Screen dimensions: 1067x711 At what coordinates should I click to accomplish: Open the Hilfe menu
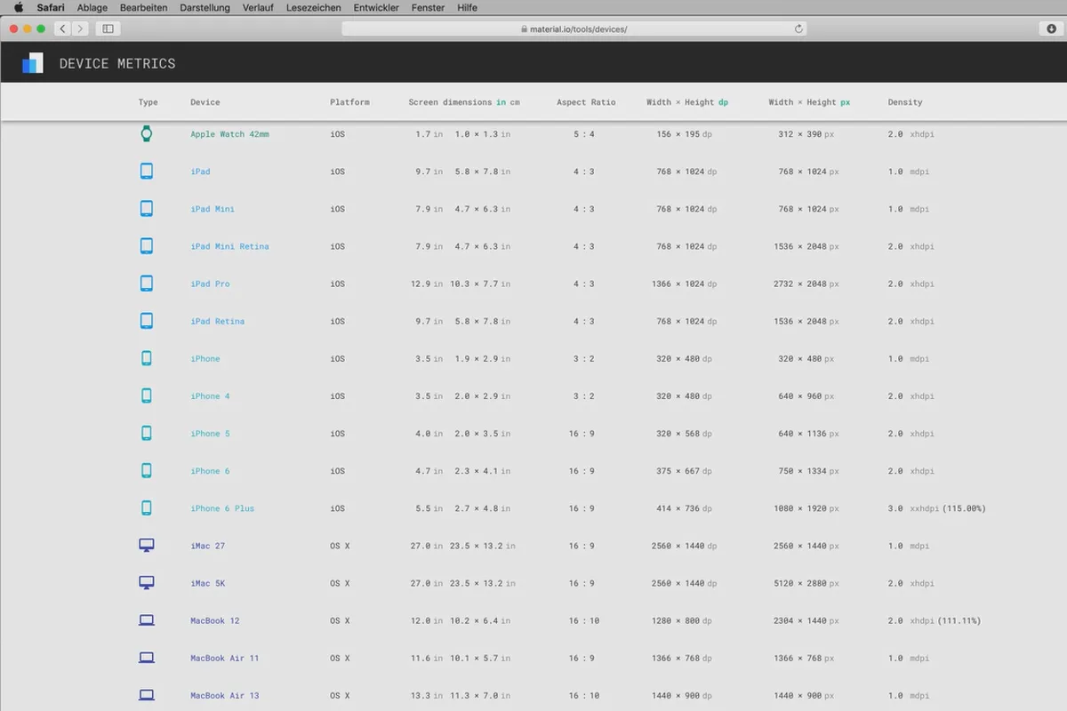[467, 7]
